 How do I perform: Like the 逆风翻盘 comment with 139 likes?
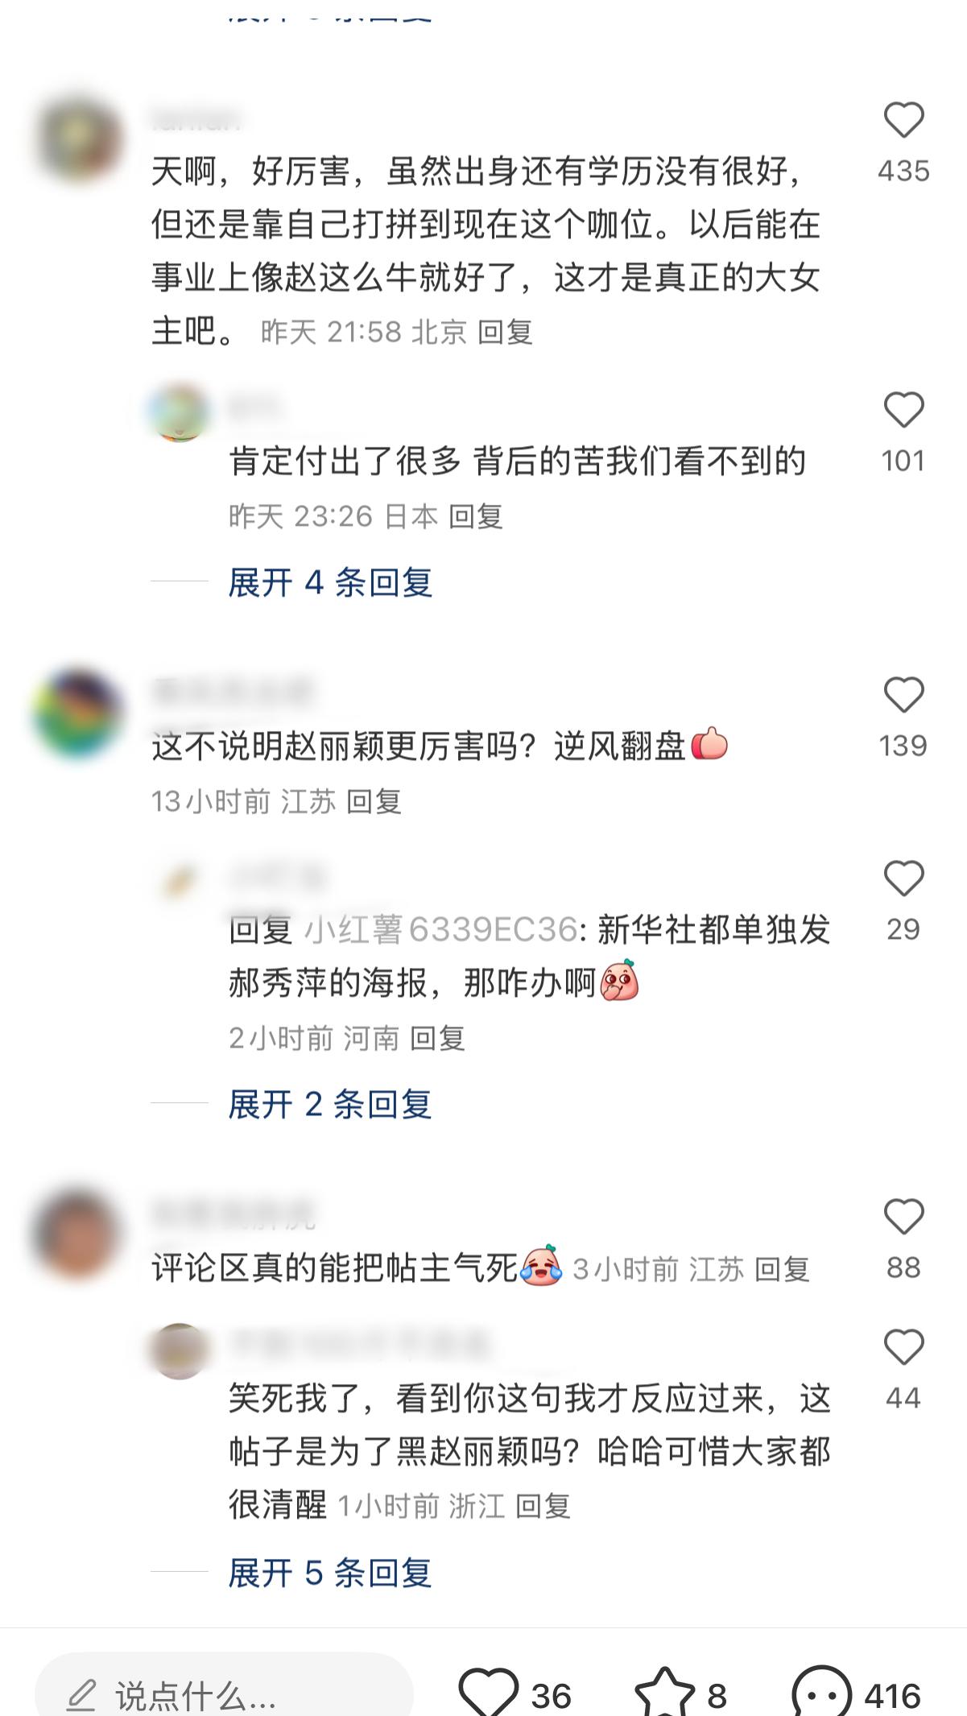tap(903, 695)
